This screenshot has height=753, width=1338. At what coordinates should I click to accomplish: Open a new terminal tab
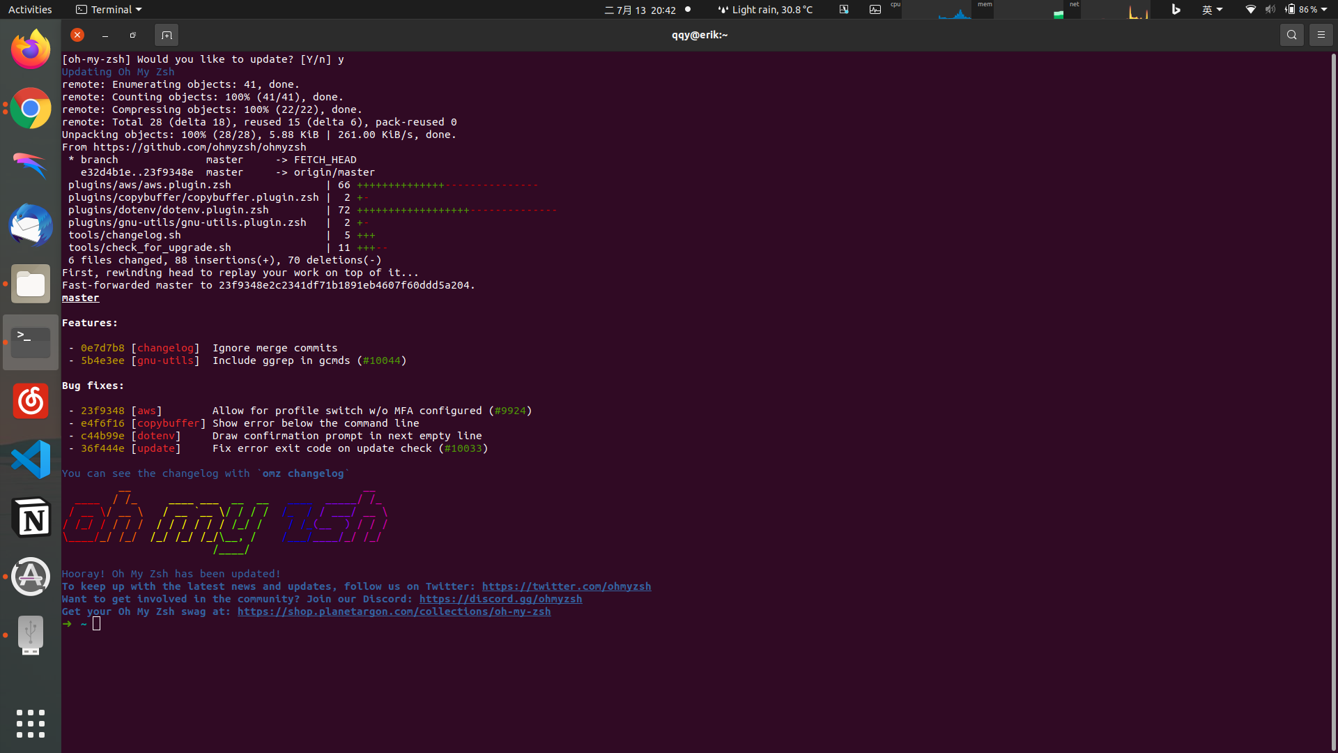click(x=167, y=35)
